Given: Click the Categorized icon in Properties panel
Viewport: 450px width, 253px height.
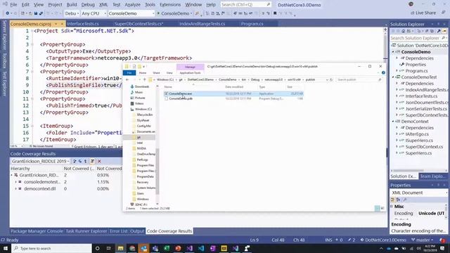Looking at the screenshot, I should 392,200.
